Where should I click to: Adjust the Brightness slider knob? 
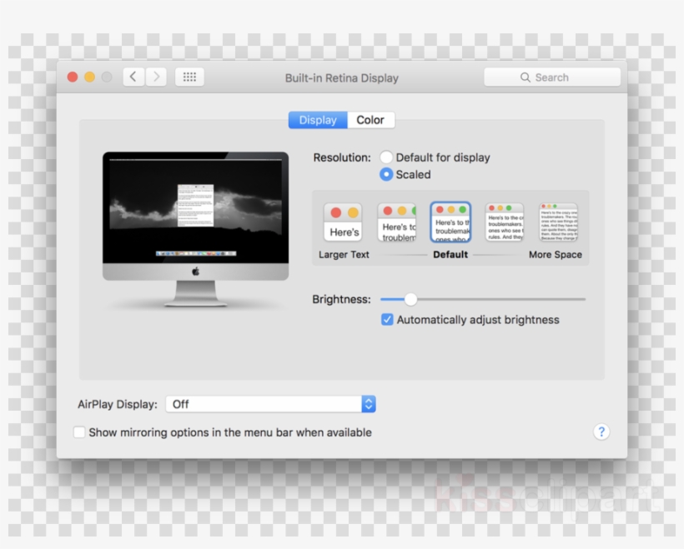click(410, 299)
